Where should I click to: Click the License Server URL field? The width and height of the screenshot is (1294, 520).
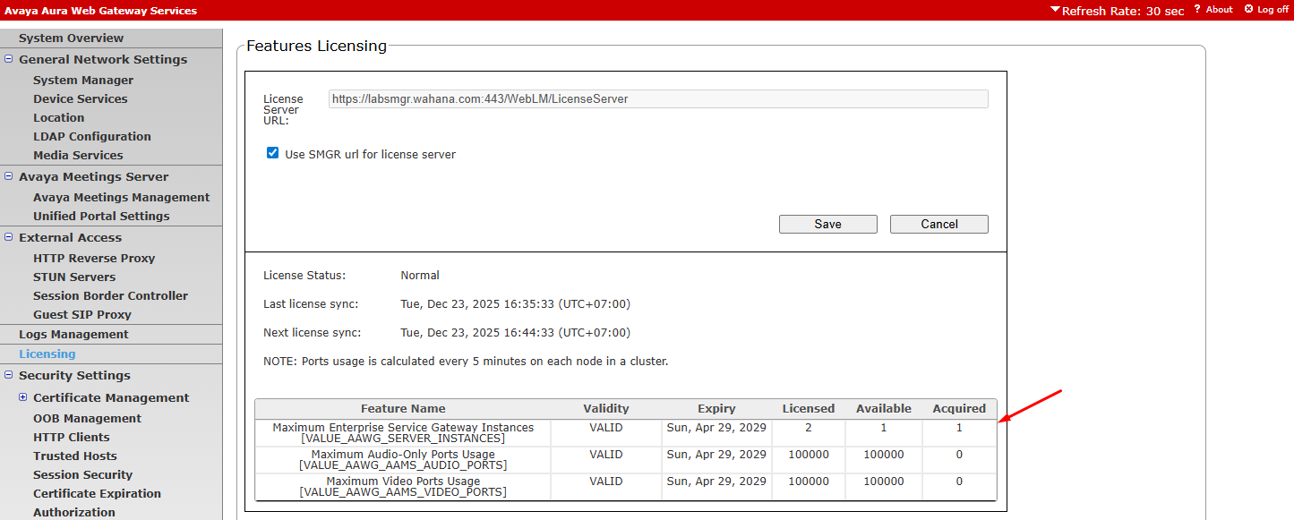click(x=657, y=99)
